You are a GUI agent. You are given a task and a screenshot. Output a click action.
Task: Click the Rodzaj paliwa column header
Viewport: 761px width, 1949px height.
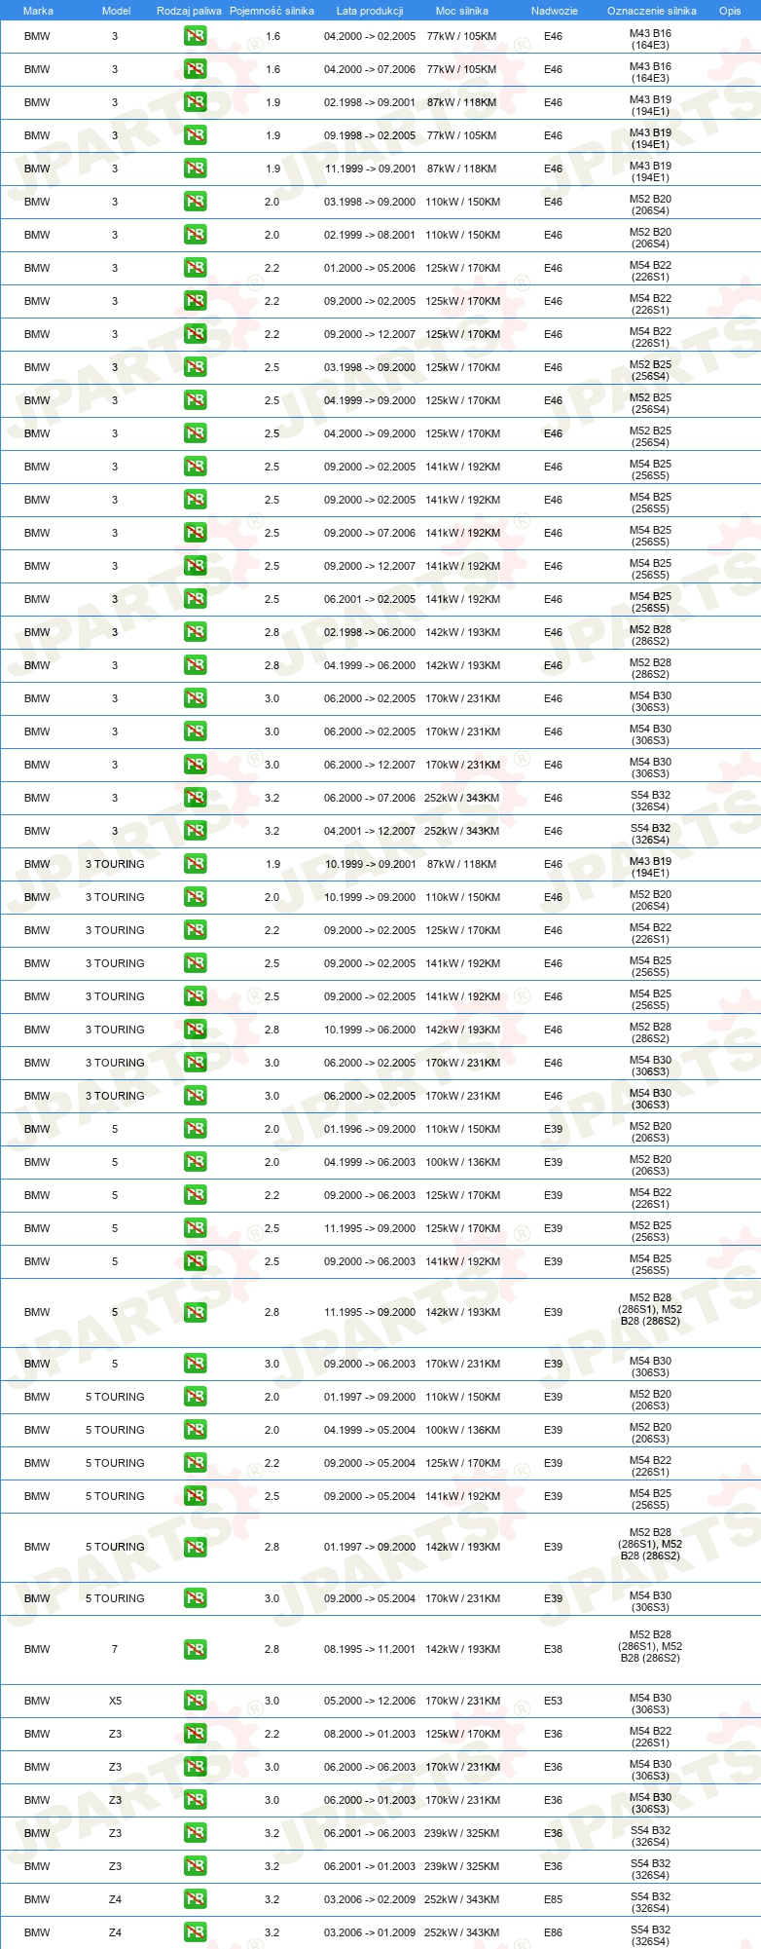pos(189,11)
